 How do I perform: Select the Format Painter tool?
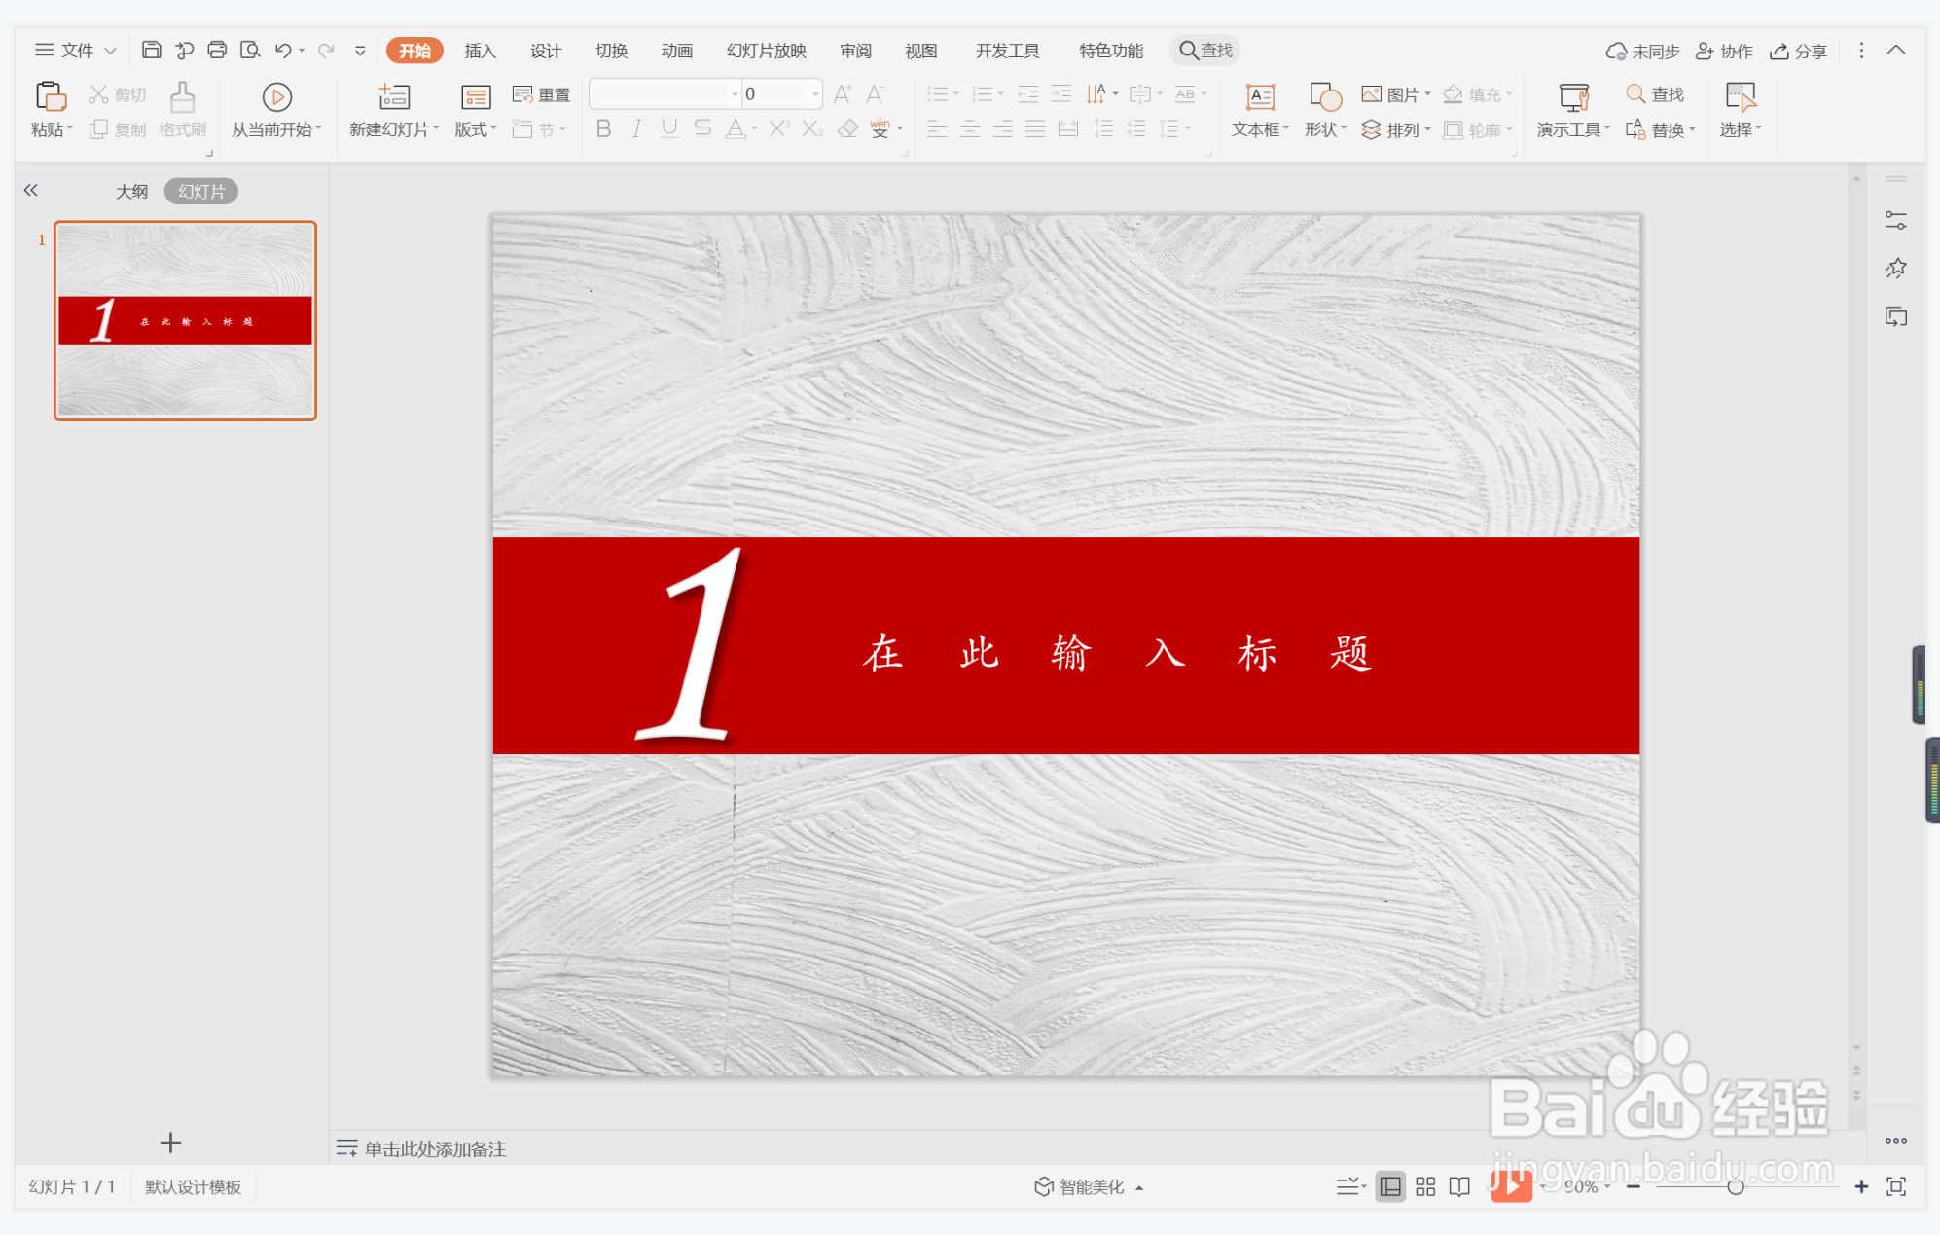click(181, 109)
